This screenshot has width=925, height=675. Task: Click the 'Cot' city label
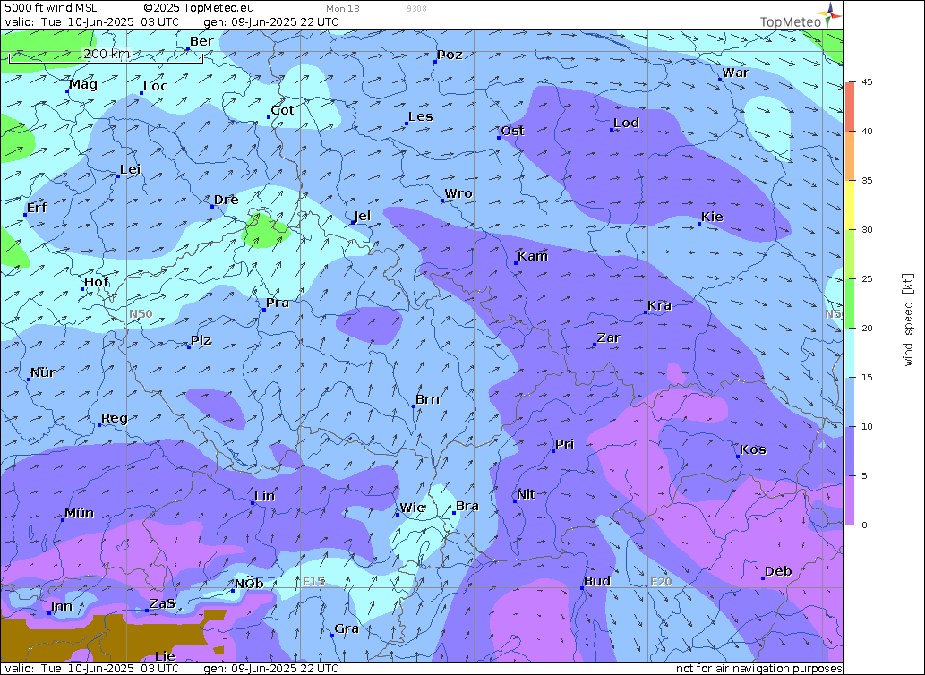[283, 110]
